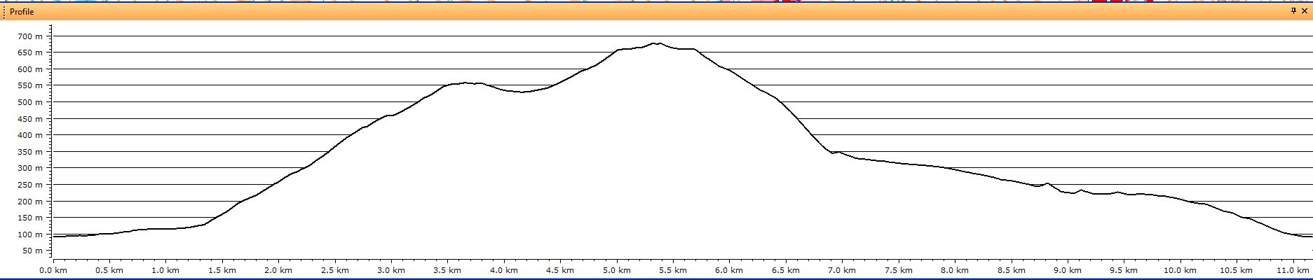Click the 400 m elevation label
Viewport: 1313px width, 280px height.
[x=29, y=135]
